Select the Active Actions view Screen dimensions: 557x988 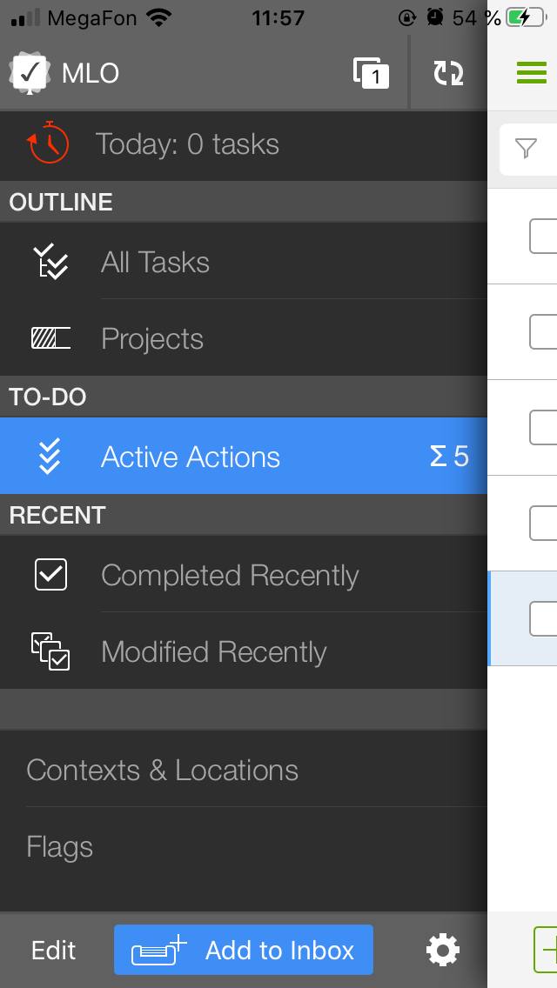(244, 457)
